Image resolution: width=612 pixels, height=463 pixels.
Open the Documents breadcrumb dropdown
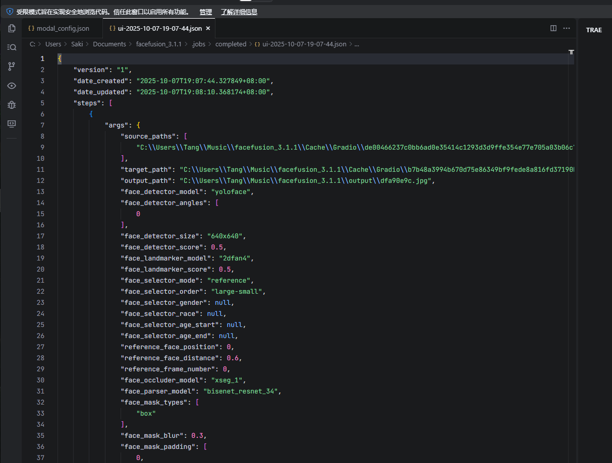point(109,44)
